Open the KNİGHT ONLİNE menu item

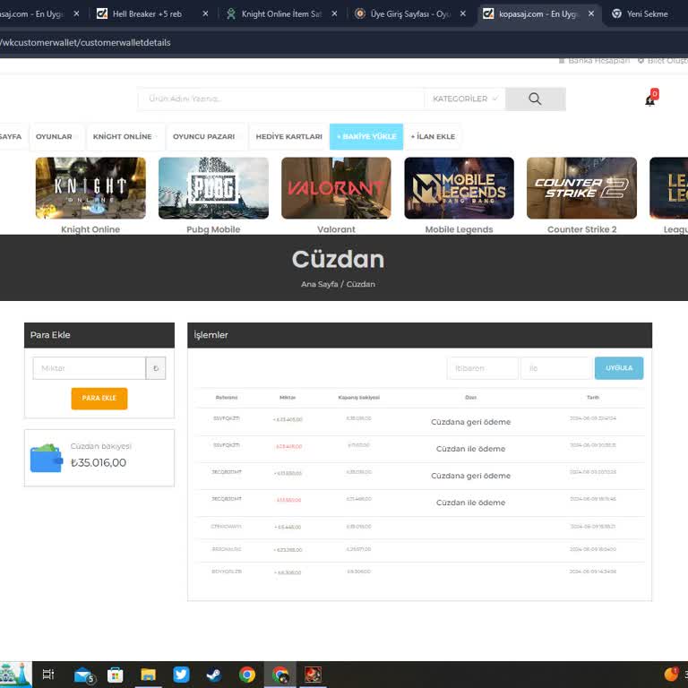(x=123, y=137)
